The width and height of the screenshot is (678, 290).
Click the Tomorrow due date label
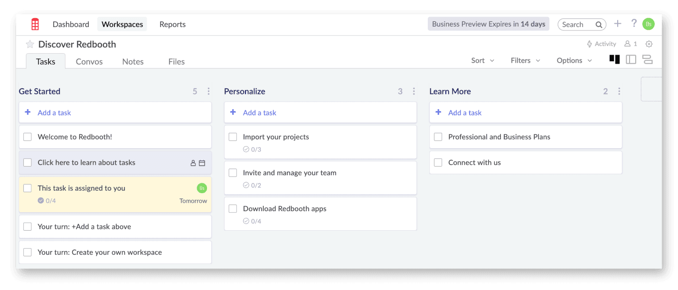tap(193, 201)
